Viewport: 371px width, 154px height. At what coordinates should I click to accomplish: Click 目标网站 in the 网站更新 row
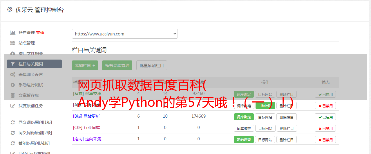(265, 117)
